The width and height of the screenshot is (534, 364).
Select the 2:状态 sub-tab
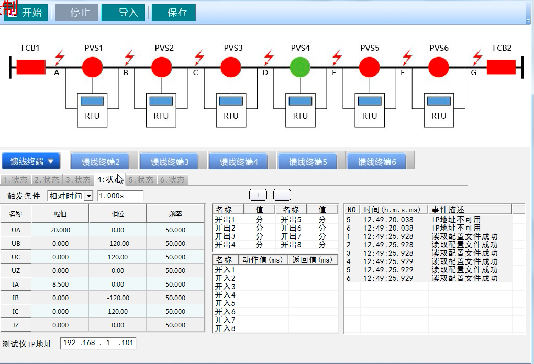pos(47,180)
